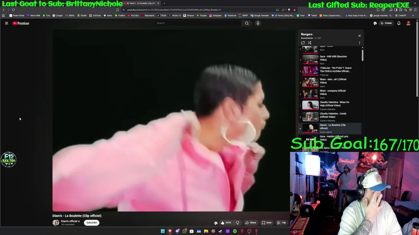Viewport: 419px width, 235px height.
Task: Click the YouTube search magnifier button
Action: pos(247,23)
